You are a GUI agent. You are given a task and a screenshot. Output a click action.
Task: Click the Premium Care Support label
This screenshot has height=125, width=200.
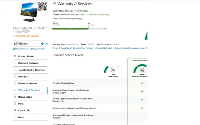pos(27,36)
